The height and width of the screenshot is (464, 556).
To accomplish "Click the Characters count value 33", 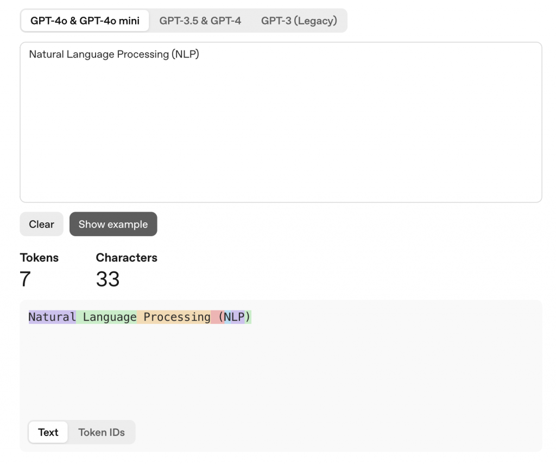I will coord(108,279).
